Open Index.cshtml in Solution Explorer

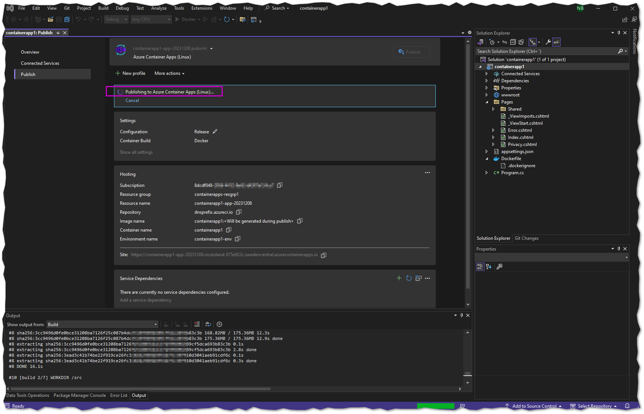click(520, 137)
